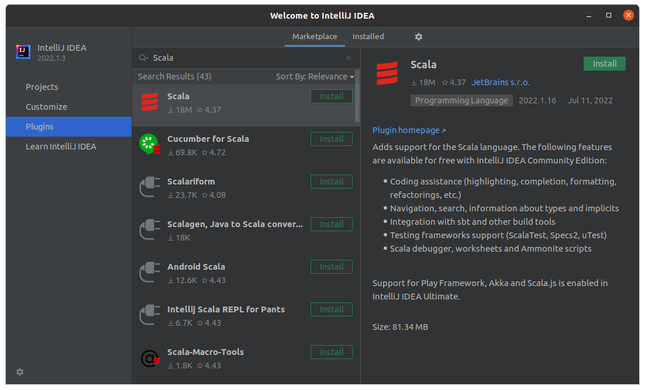This screenshot has height=390, width=645.
Task: Open Learn IntelliJ IDEA in sidebar
Action: [x=61, y=147]
